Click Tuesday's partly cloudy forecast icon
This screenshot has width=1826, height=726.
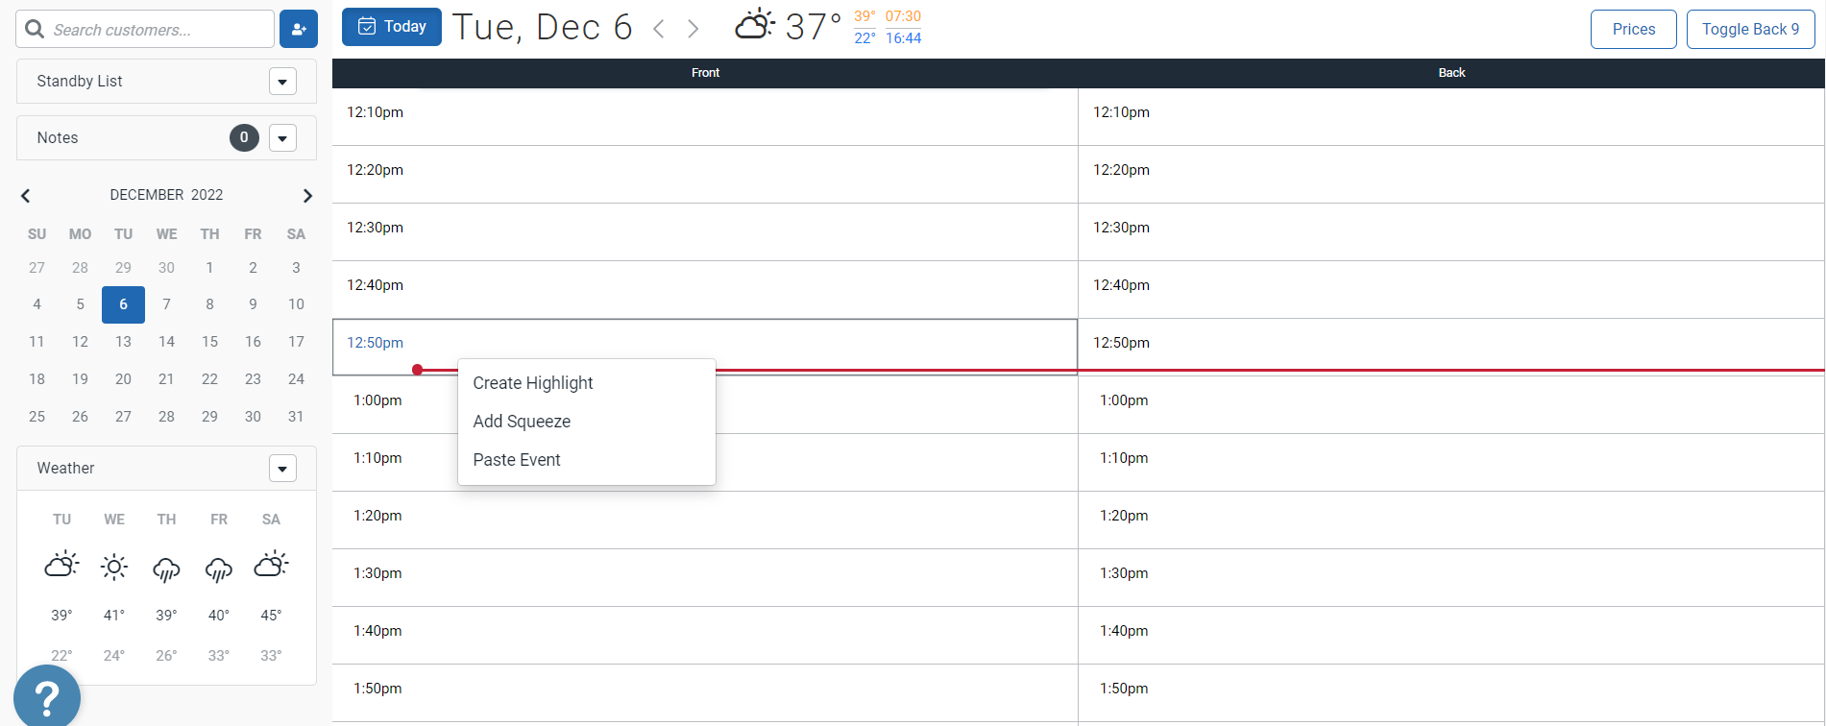coord(61,566)
